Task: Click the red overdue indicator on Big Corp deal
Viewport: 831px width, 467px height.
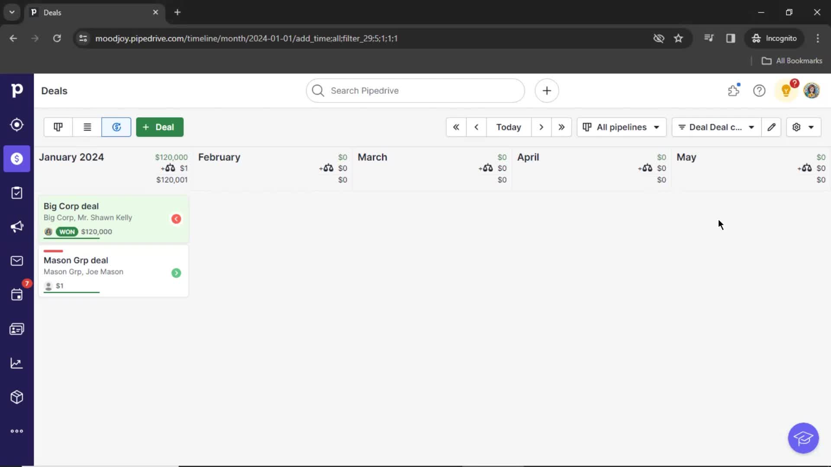Action: tap(176, 218)
